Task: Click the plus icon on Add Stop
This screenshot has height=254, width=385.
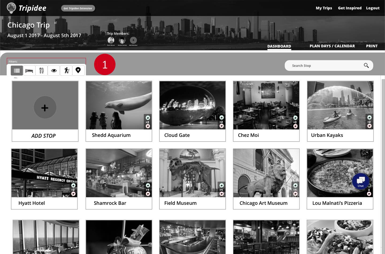Action: tap(45, 107)
